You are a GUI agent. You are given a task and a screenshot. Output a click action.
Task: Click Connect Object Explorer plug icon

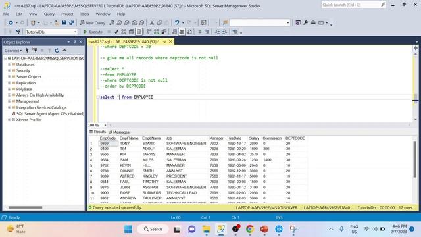[x=27, y=51]
